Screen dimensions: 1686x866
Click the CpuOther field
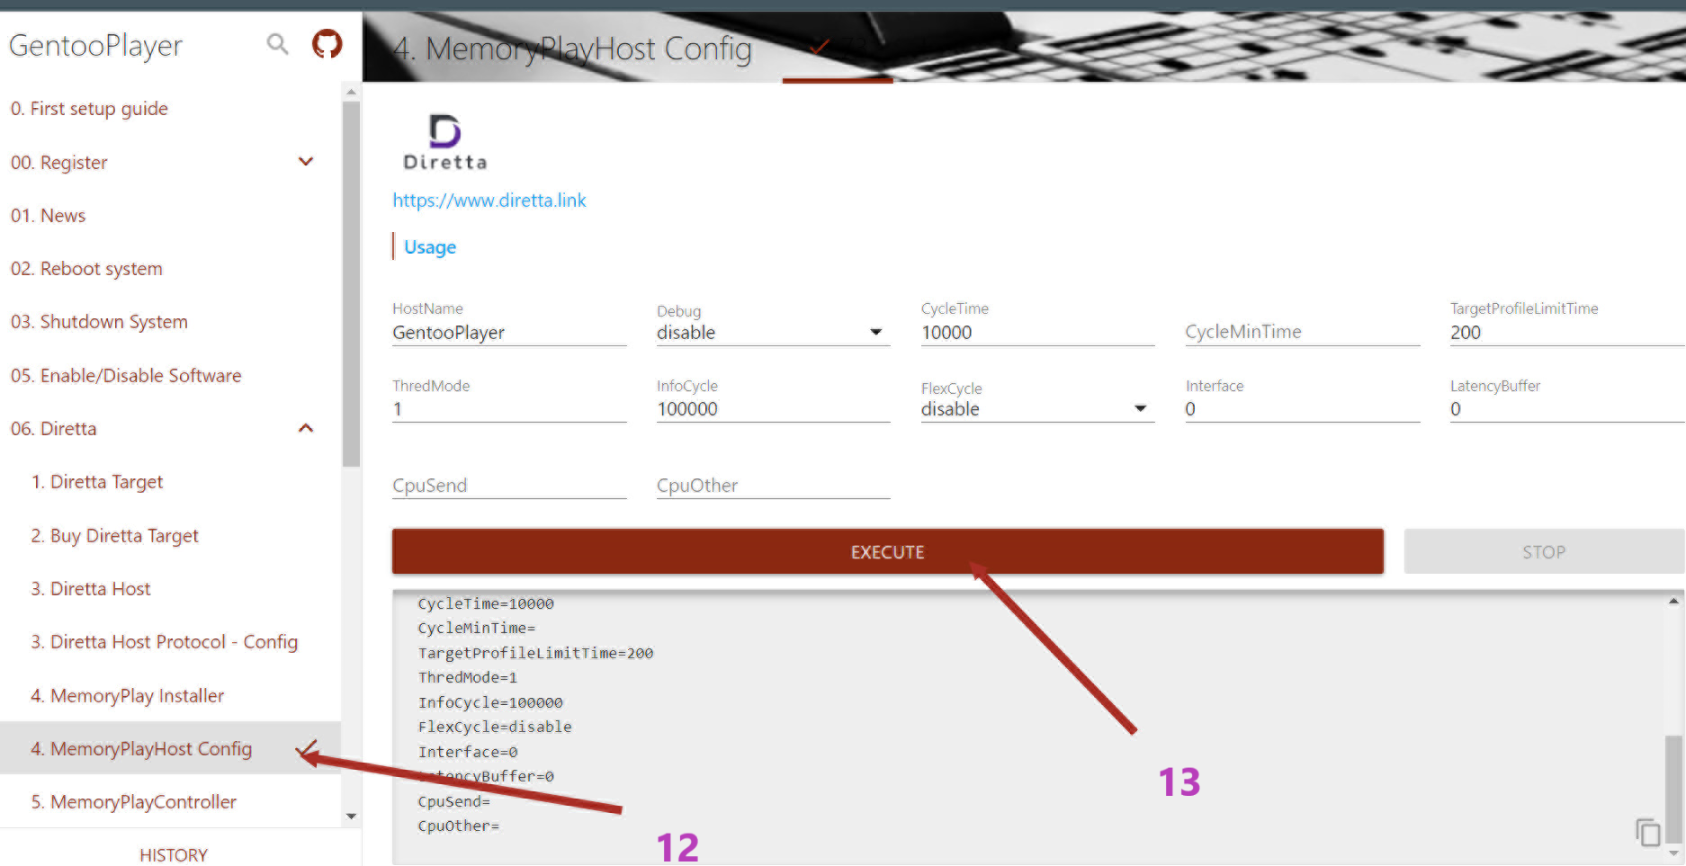click(x=773, y=486)
